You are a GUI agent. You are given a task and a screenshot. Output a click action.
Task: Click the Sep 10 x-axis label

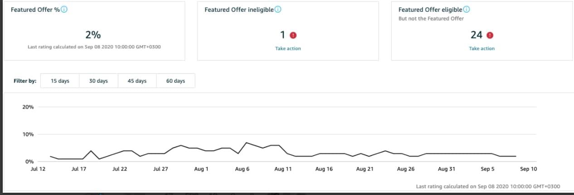[528, 169]
